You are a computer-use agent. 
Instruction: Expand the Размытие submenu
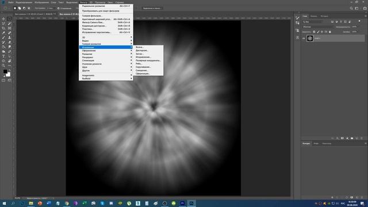pos(106,54)
